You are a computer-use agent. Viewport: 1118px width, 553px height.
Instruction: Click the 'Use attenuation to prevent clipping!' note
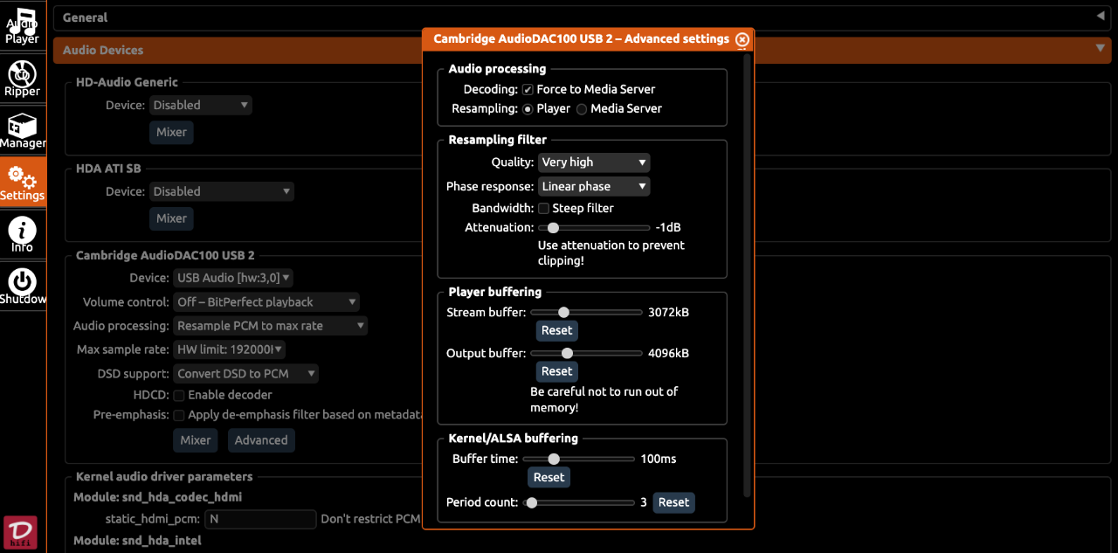(611, 253)
